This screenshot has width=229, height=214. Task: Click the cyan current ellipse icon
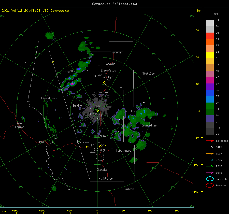click(210, 179)
